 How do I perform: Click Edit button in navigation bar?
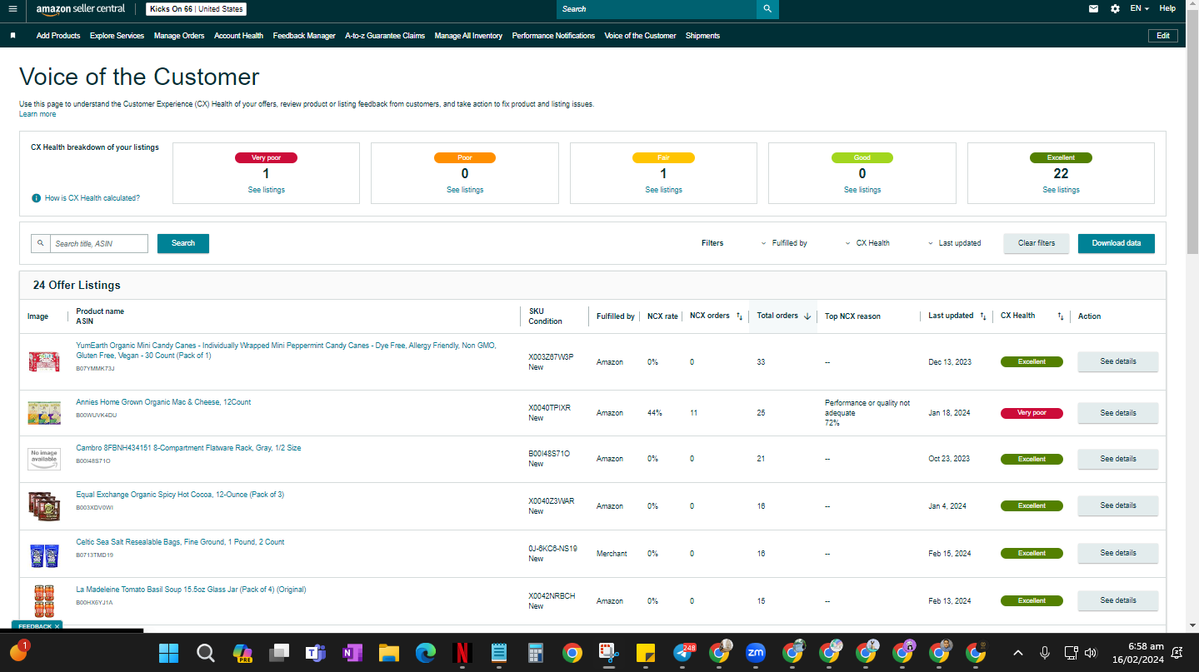(x=1163, y=36)
